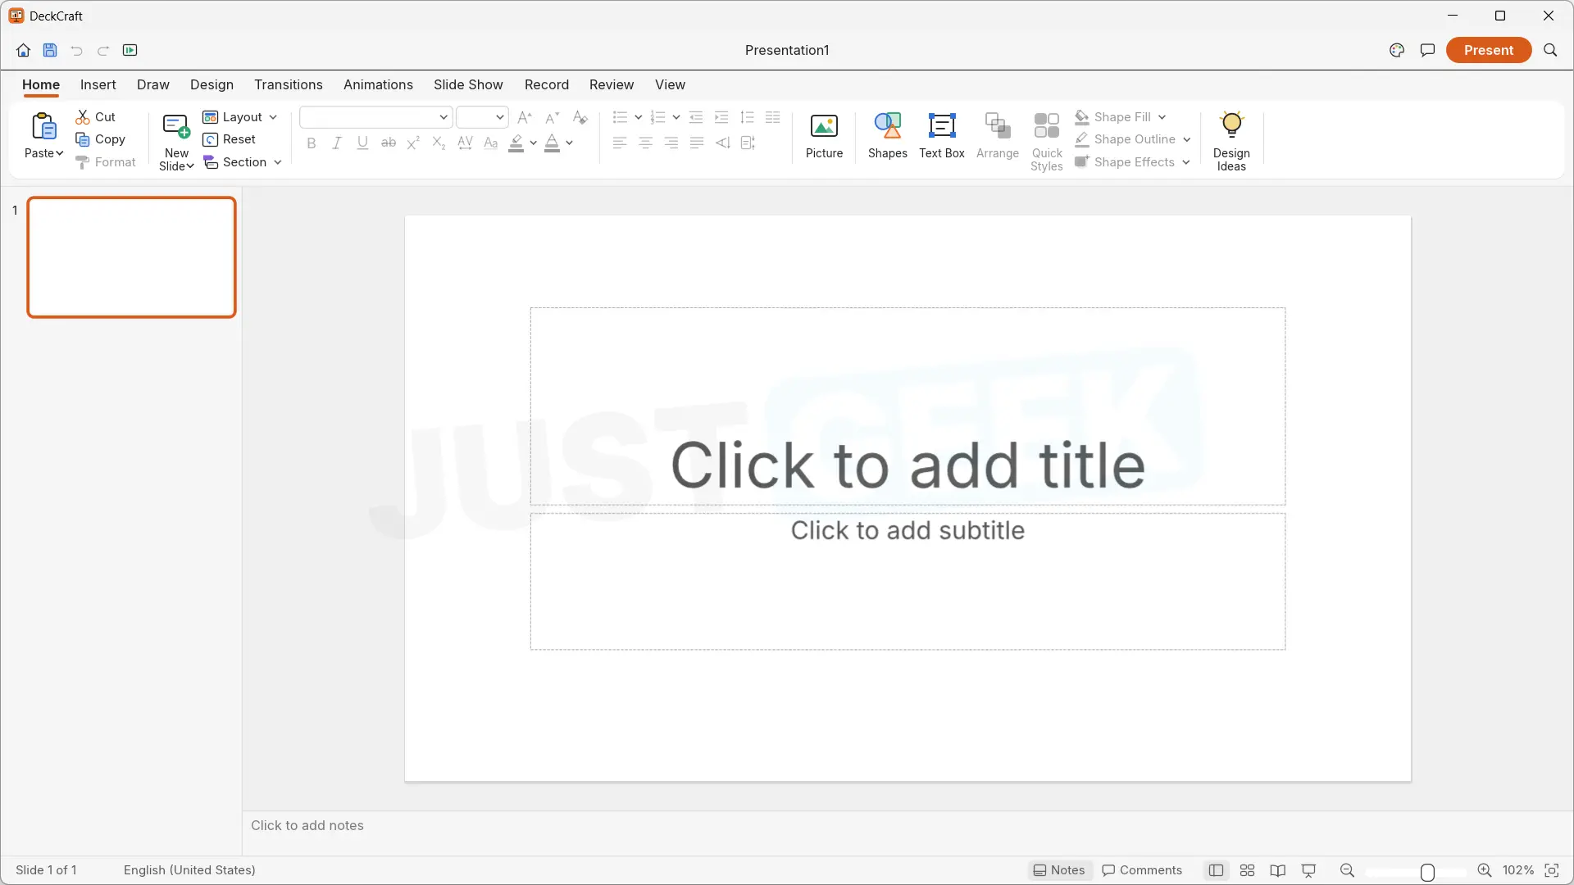Toggle Comments pane in status bar
1574x885 pixels.
coord(1142,870)
